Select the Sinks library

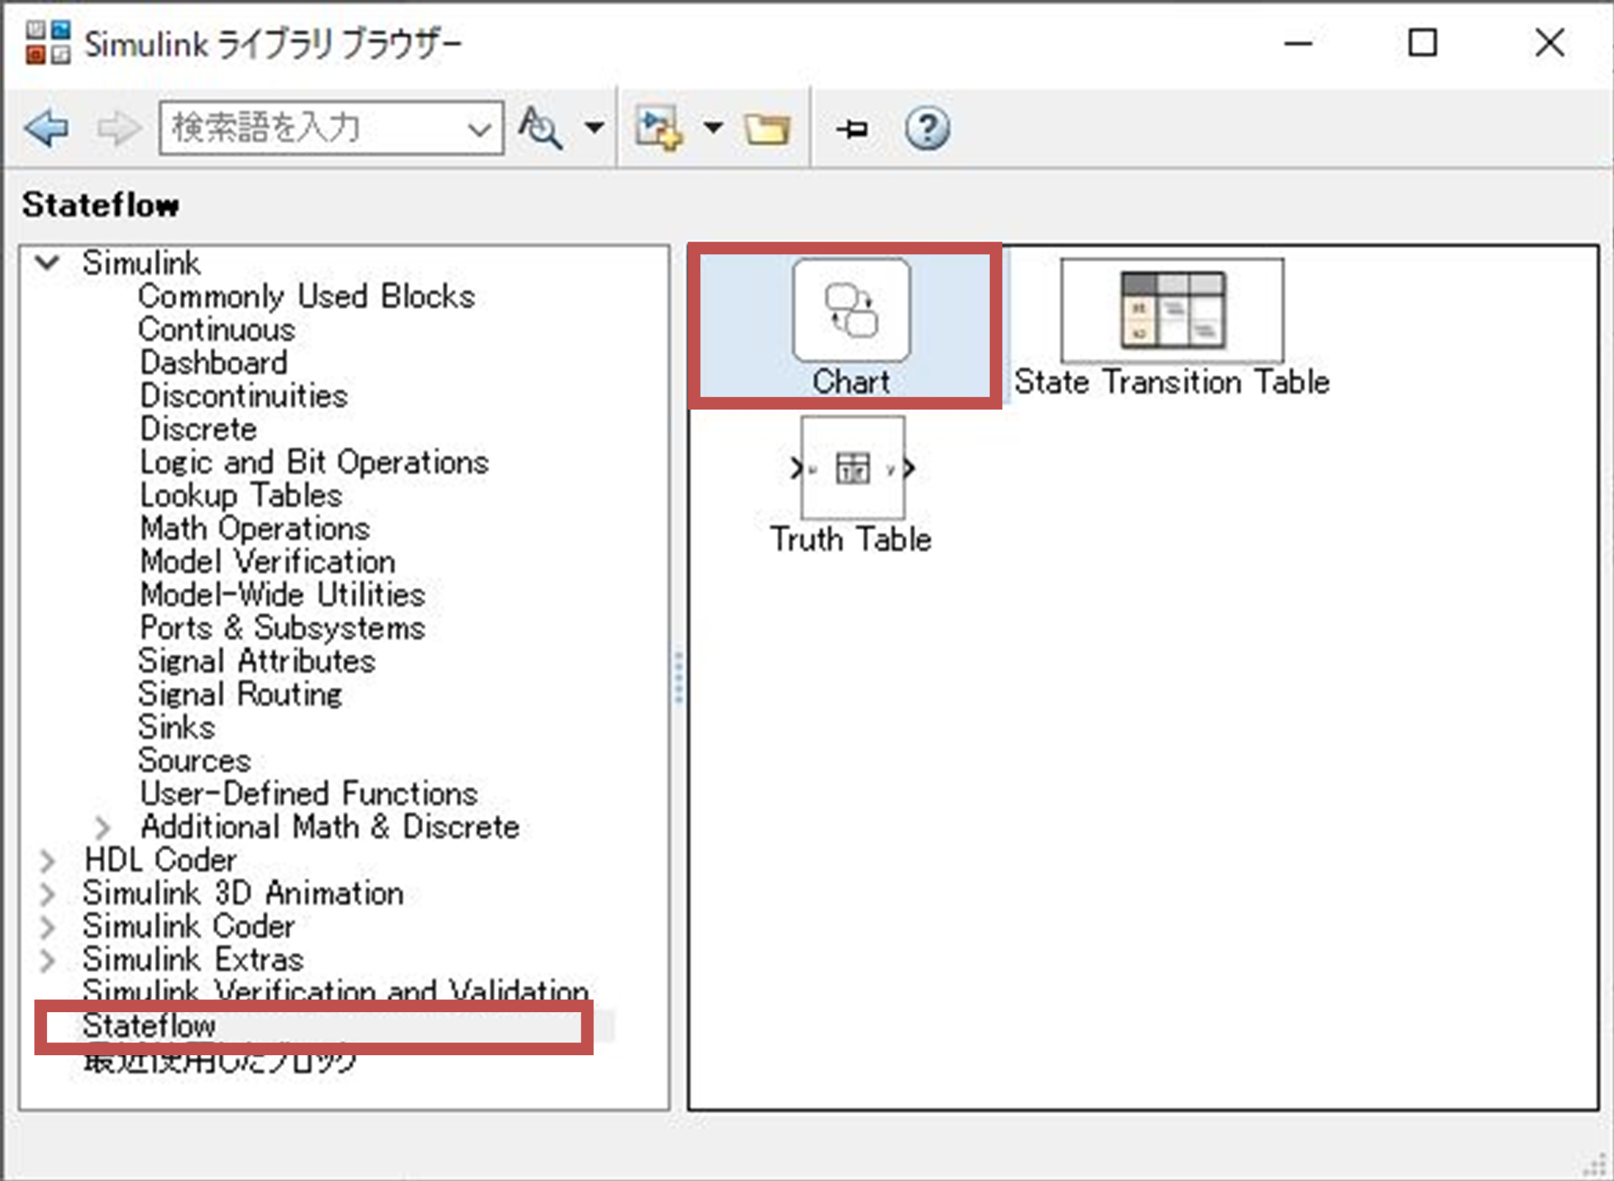pyautogui.click(x=177, y=727)
